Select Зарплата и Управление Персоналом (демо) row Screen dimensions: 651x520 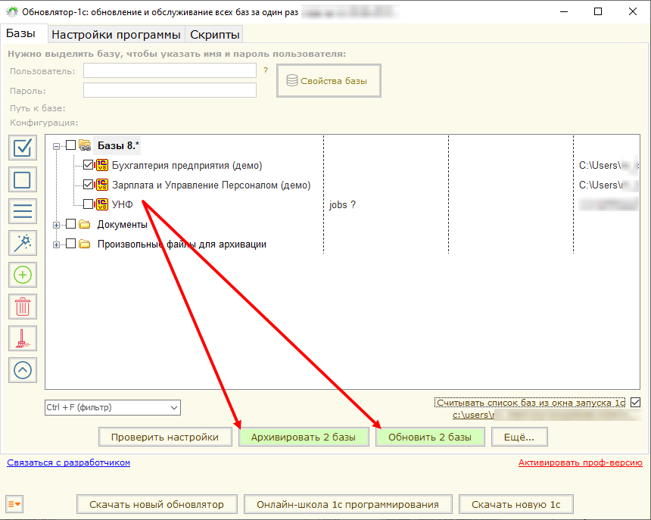point(211,185)
